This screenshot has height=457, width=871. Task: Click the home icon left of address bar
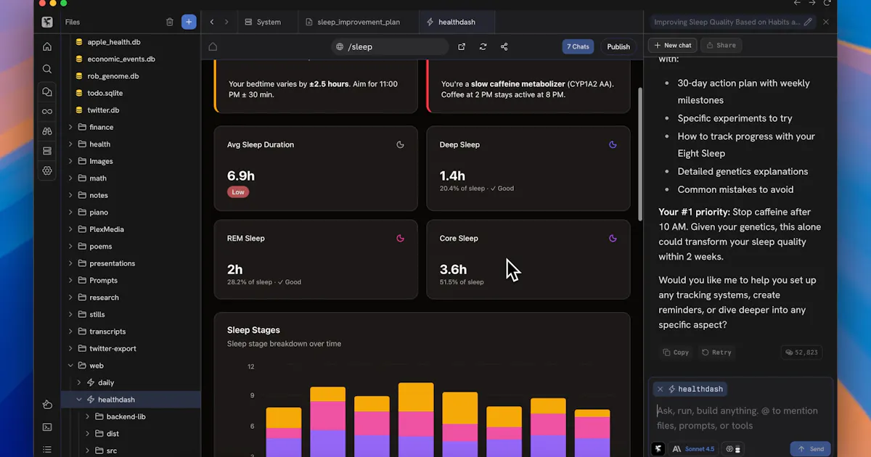213,46
